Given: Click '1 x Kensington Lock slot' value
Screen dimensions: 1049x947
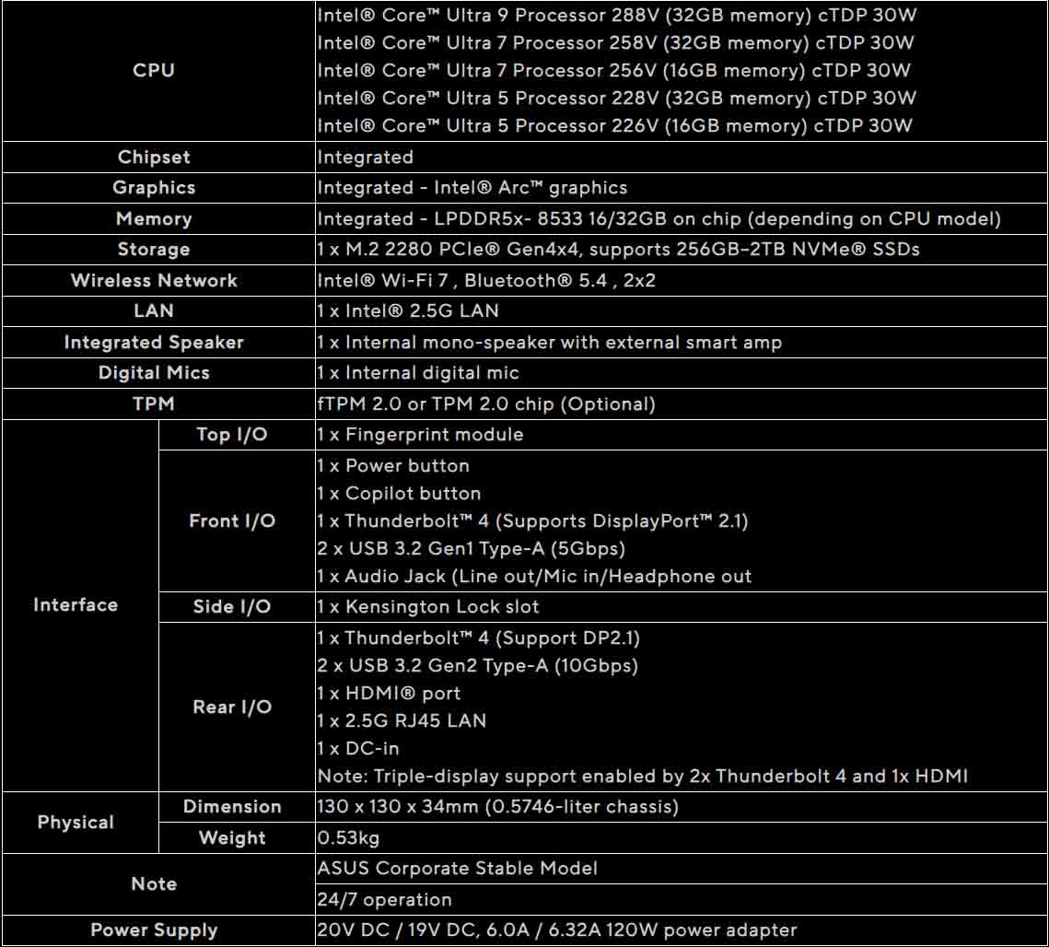Looking at the screenshot, I should (x=428, y=606).
